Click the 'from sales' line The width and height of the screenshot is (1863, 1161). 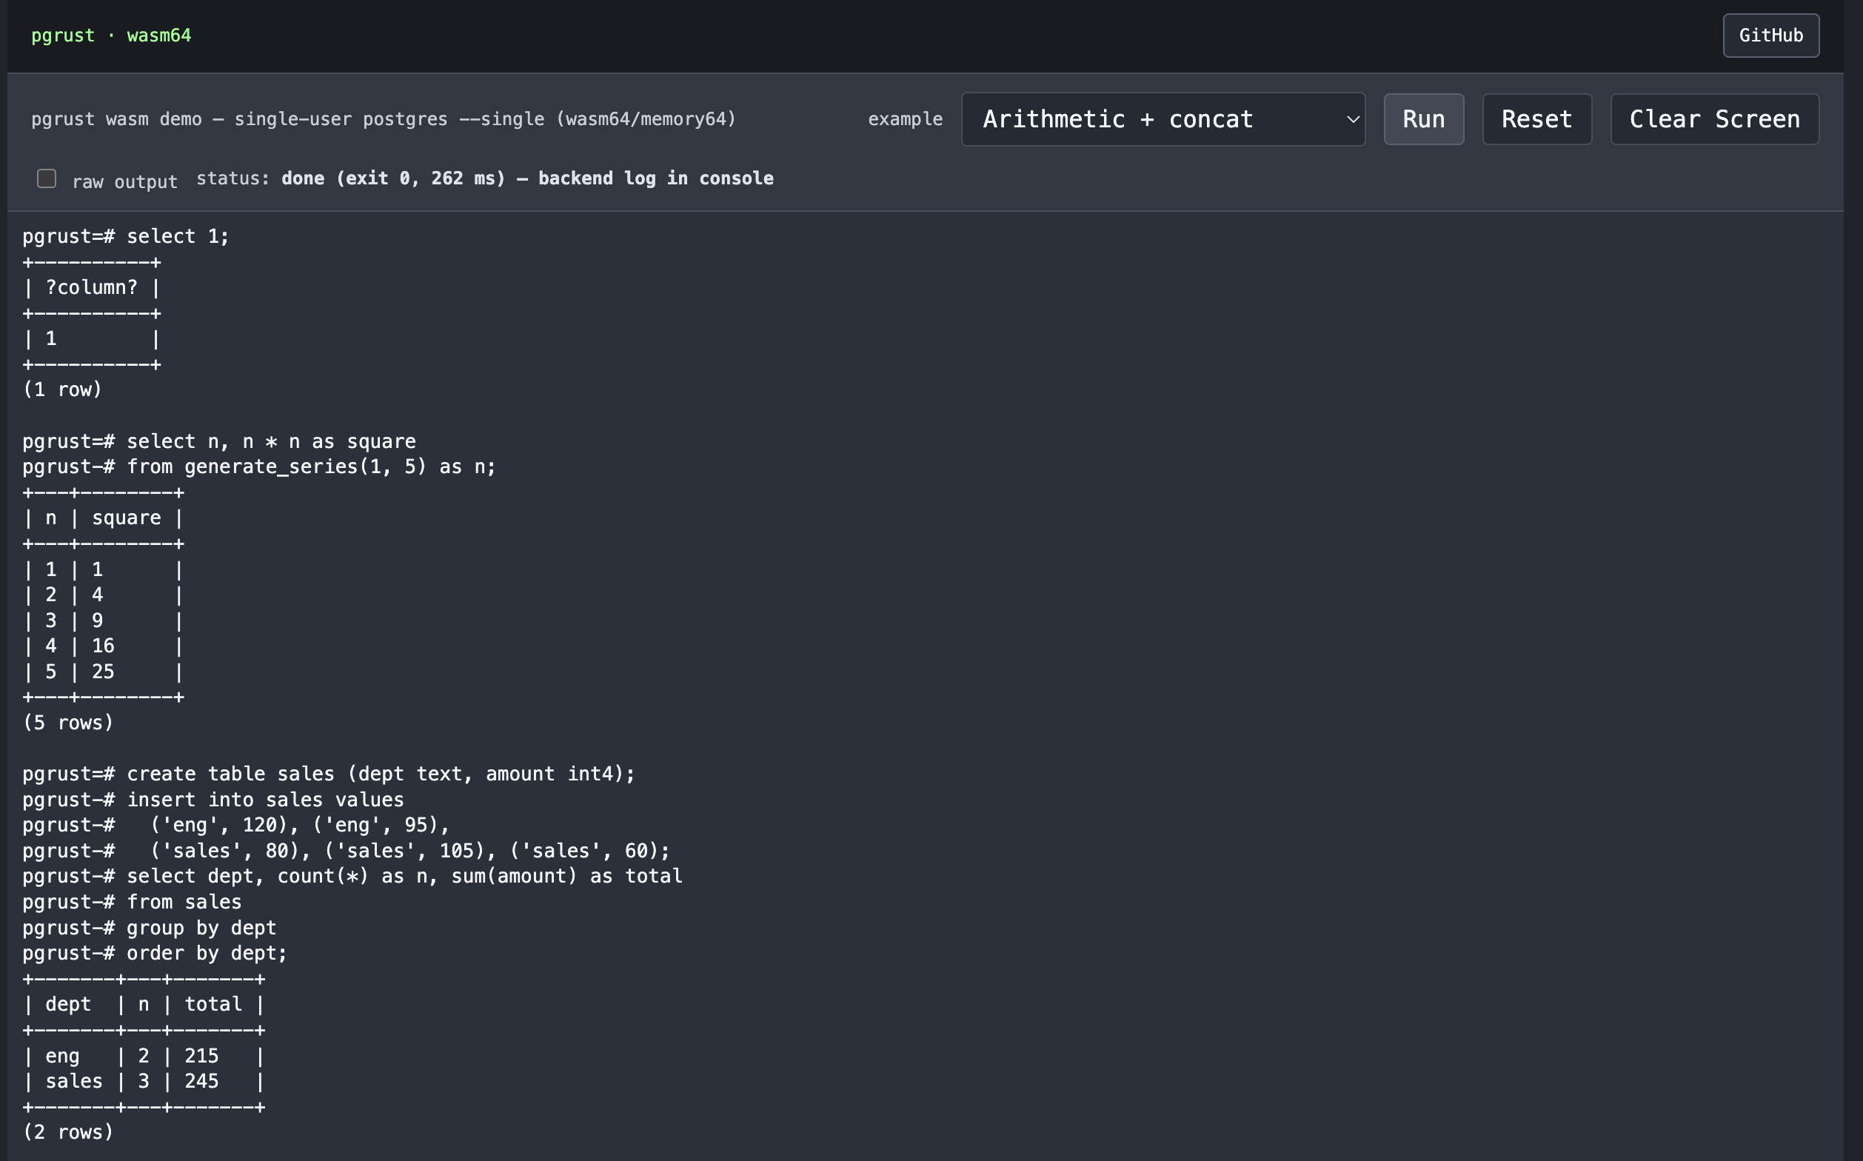tap(132, 903)
